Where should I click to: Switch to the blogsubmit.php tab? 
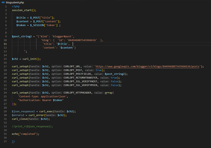tap(15, 2)
